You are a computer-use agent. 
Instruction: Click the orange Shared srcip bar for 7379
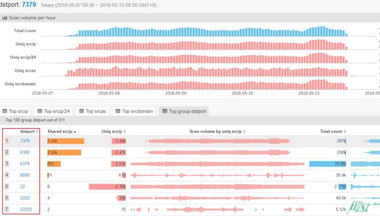(66, 141)
